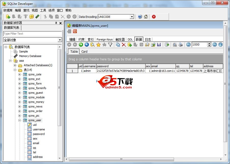Collapse the 数据库列表 root node

pyautogui.click(x=6, y=47)
